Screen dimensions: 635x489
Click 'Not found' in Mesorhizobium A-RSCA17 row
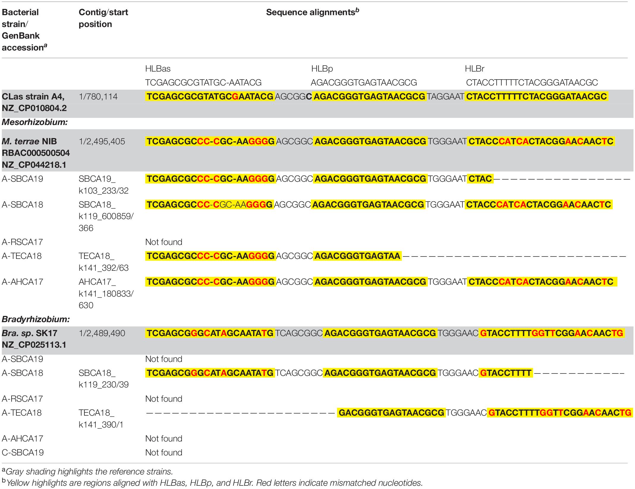[x=164, y=242]
